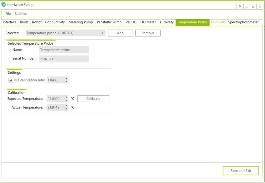Decrease Expected Temperature using down arrow

point(66,100)
